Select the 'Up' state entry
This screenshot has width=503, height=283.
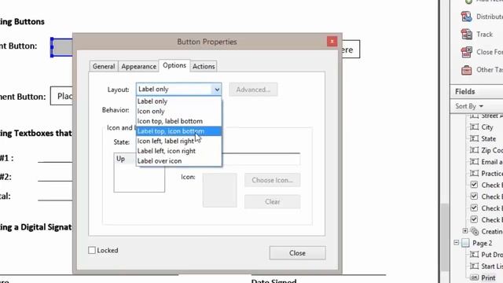click(125, 159)
